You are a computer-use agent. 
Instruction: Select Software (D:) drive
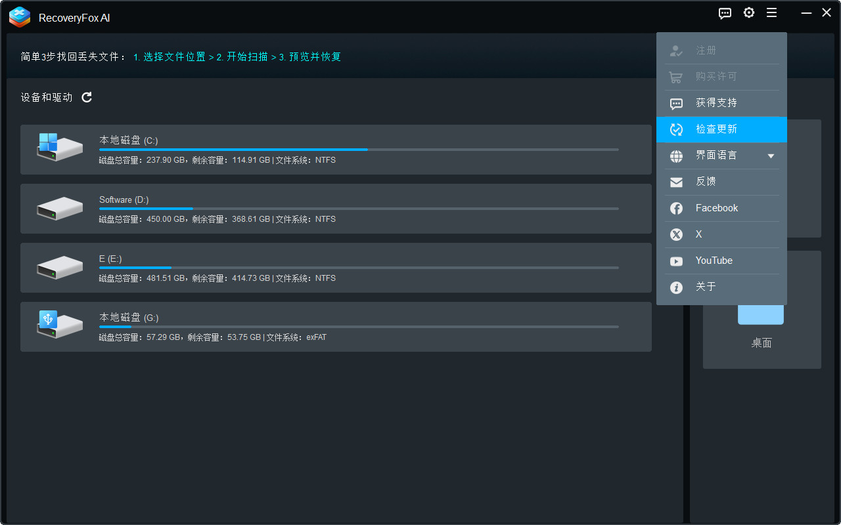point(336,209)
